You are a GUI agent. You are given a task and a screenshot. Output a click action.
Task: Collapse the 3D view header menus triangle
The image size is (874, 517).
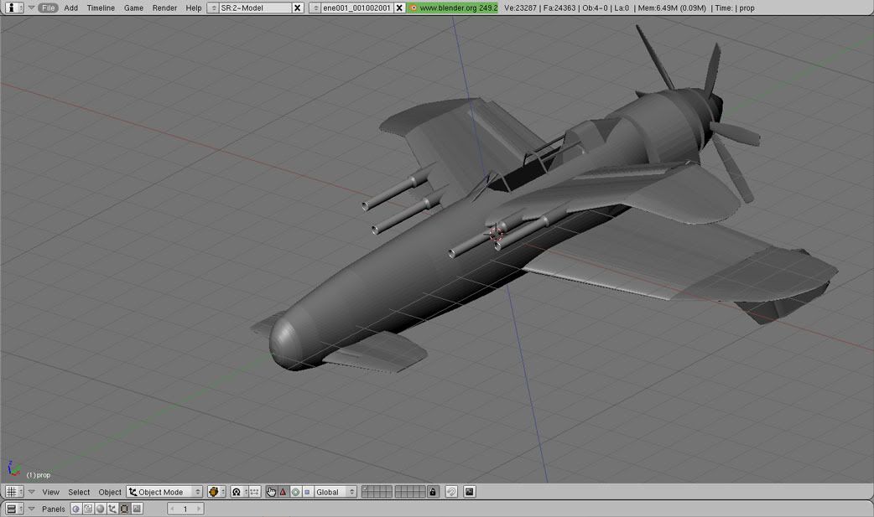(31, 492)
